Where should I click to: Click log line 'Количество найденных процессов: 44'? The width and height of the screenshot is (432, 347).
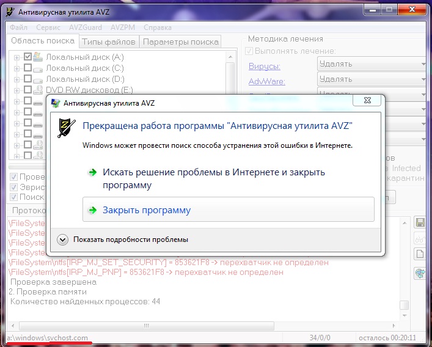click(x=85, y=302)
